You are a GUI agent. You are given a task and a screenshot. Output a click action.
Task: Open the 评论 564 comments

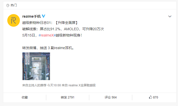pos(111,97)
